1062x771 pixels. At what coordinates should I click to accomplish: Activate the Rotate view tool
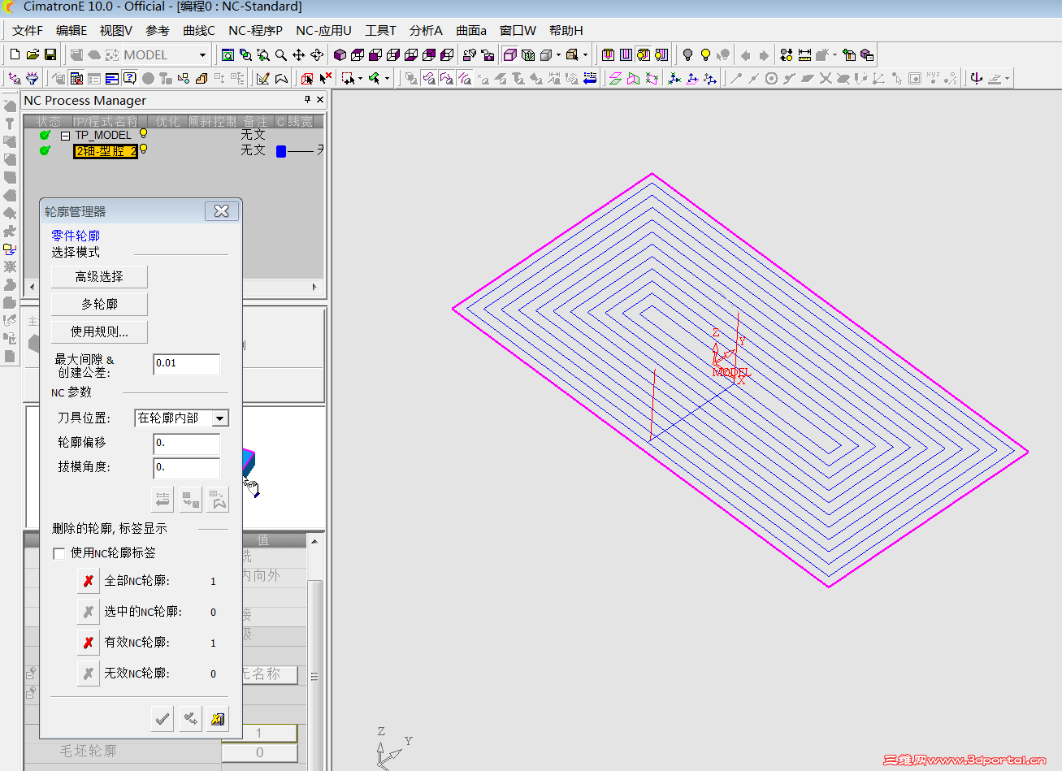[x=317, y=54]
